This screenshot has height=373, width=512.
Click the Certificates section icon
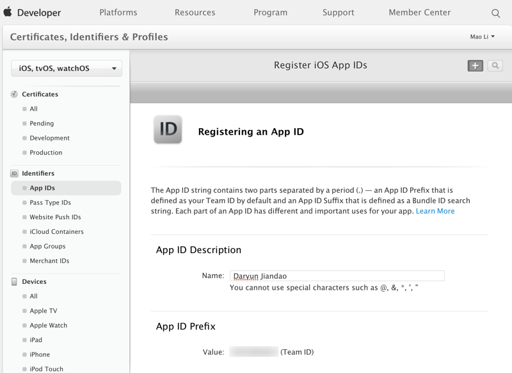pos(14,94)
